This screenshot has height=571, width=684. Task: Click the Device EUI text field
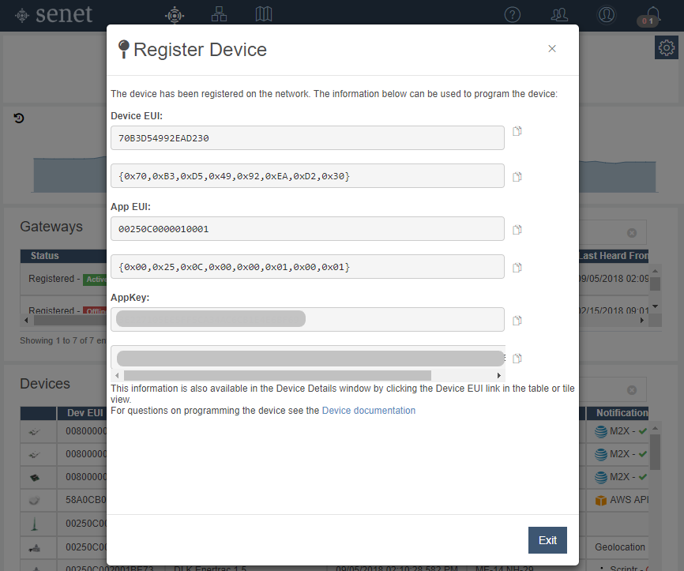pyautogui.click(x=307, y=138)
